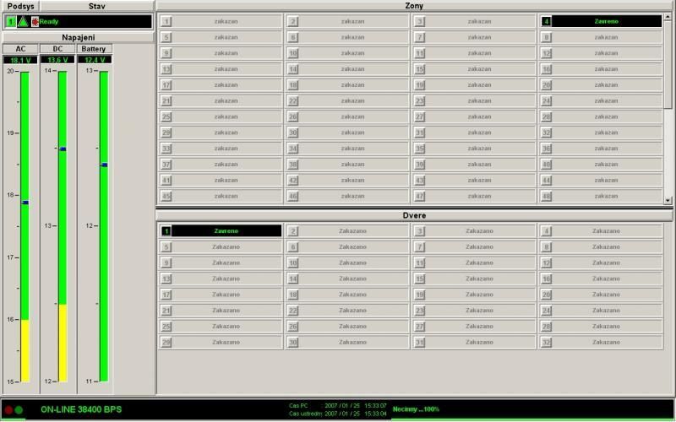Image resolution: width=676 pixels, height=422 pixels.
Task: Select door 1 number box
Action: point(166,231)
